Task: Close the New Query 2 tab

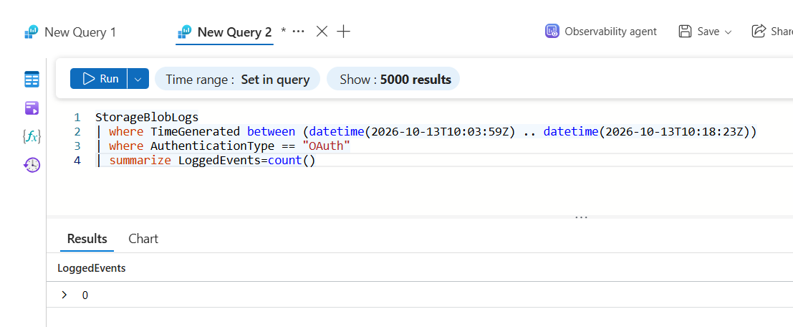Action: click(x=322, y=32)
